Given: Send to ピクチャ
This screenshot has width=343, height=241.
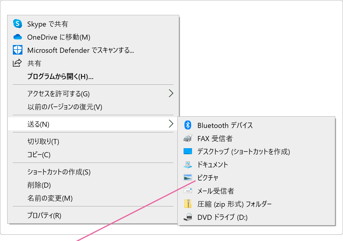Looking at the screenshot, I should point(256,177).
